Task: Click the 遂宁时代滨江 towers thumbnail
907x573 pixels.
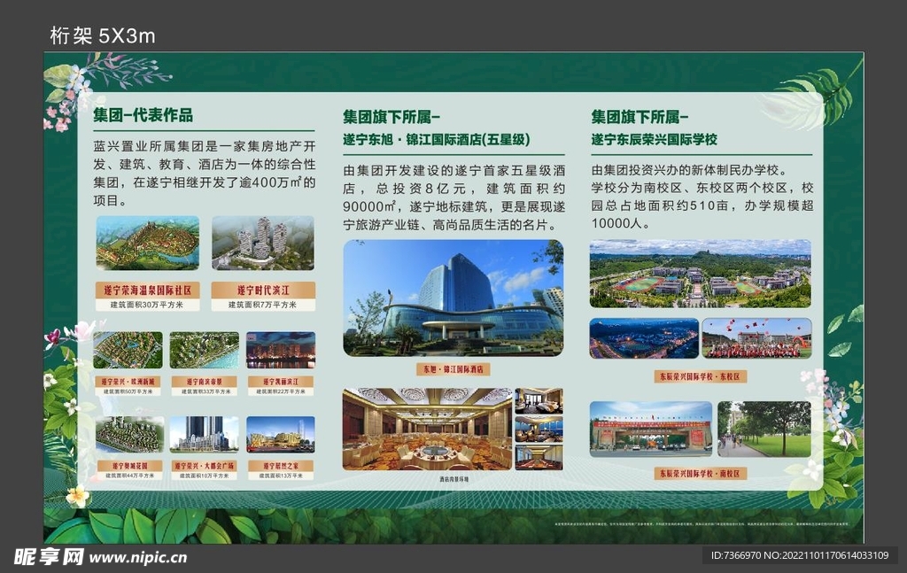Action: tap(263, 243)
